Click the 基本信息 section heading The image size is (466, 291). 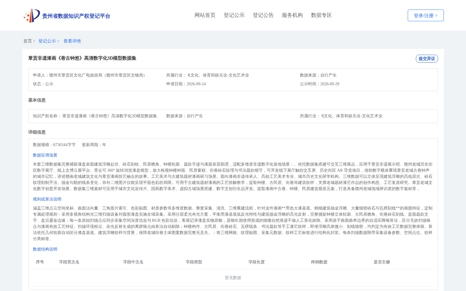click(37, 100)
